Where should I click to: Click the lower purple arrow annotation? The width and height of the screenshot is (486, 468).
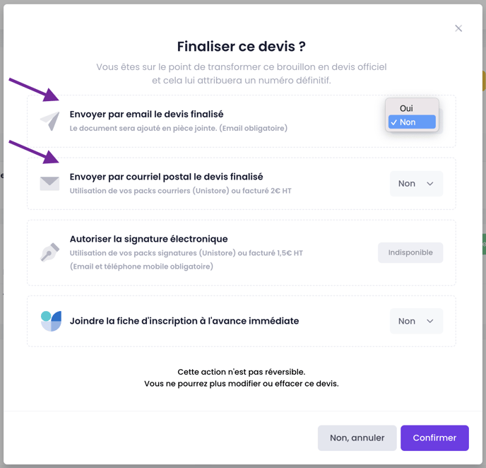[34, 152]
